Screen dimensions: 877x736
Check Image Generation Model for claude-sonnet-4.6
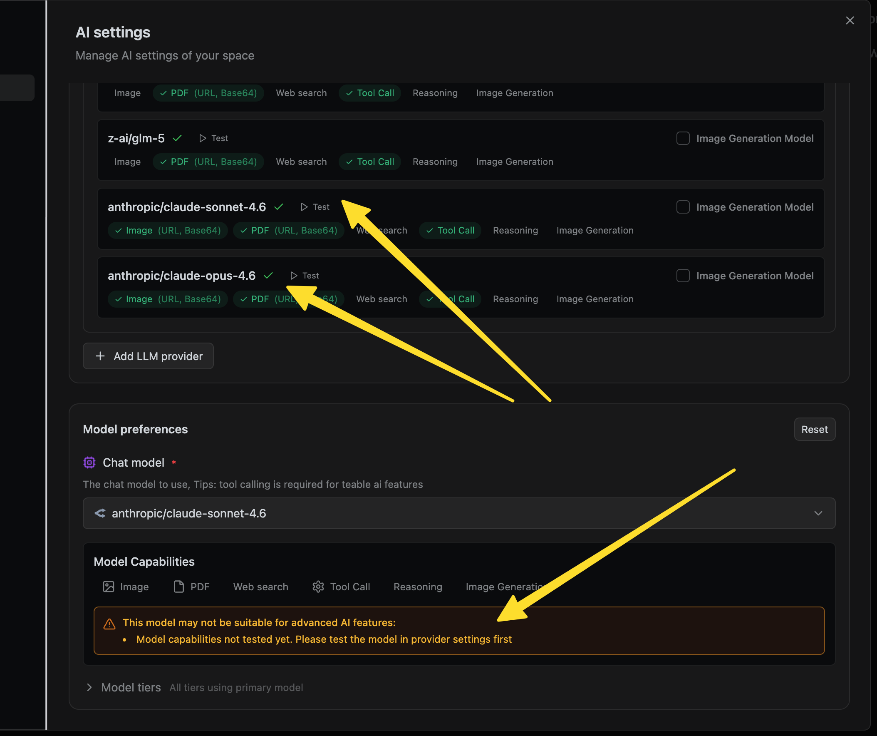click(x=683, y=207)
